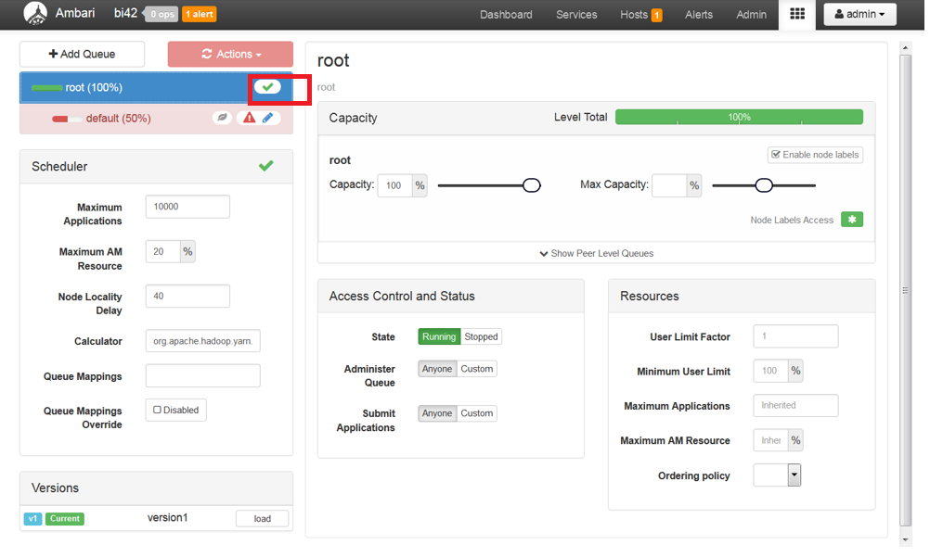The height and width of the screenshot is (557, 930).
Task: Load version1 with the load button
Action: [x=262, y=518]
